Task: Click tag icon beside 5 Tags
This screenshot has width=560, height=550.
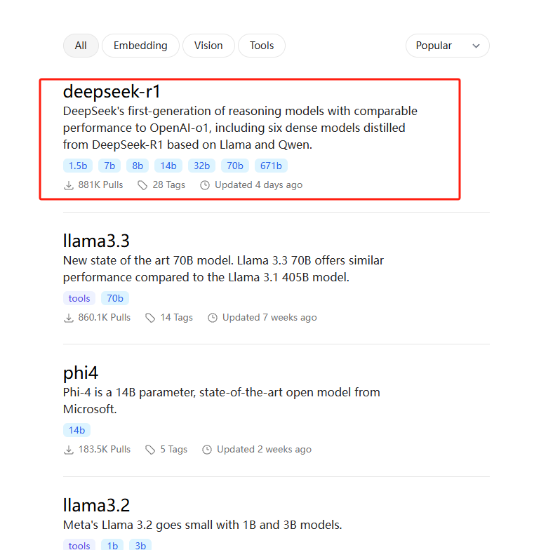Action: click(150, 450)
